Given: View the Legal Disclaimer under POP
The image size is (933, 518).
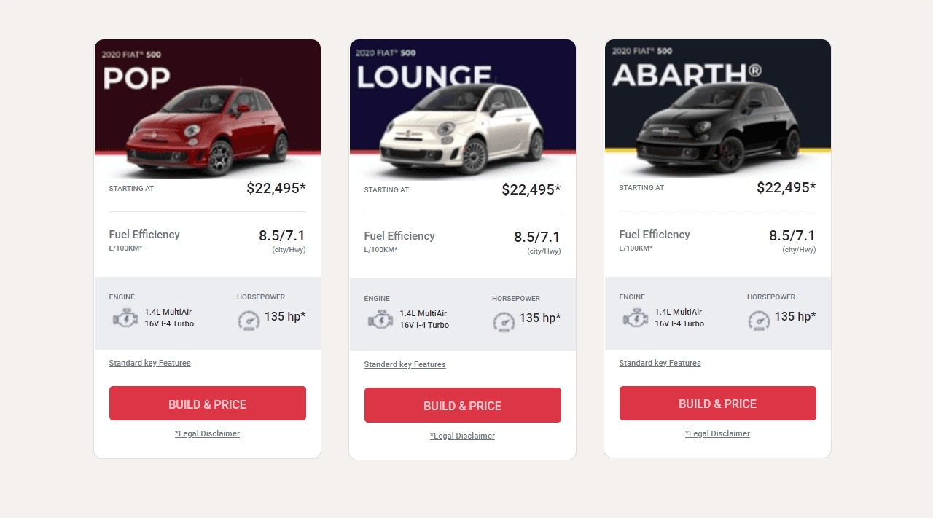Looking at the screenshot, I should (x=207, y=433).
